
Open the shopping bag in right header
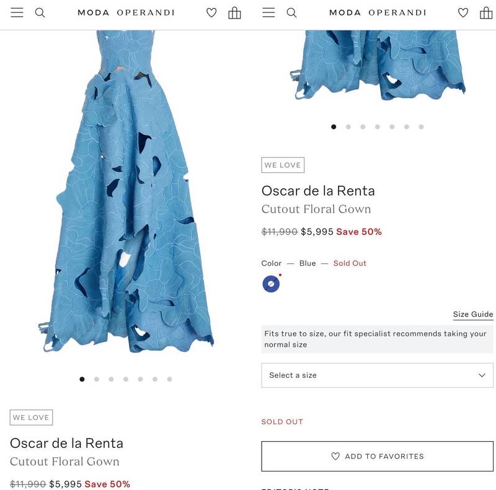click(486, 12)
